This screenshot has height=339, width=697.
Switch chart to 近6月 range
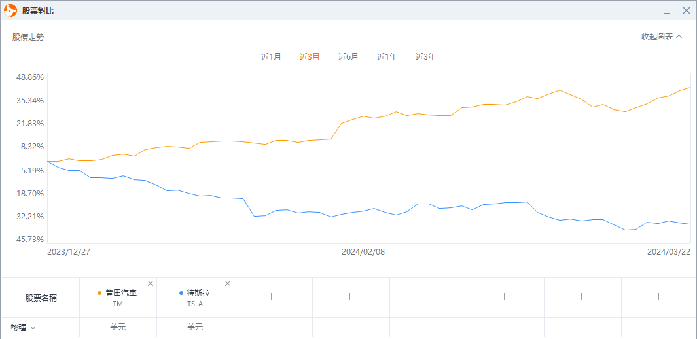[x=348, y=57]
